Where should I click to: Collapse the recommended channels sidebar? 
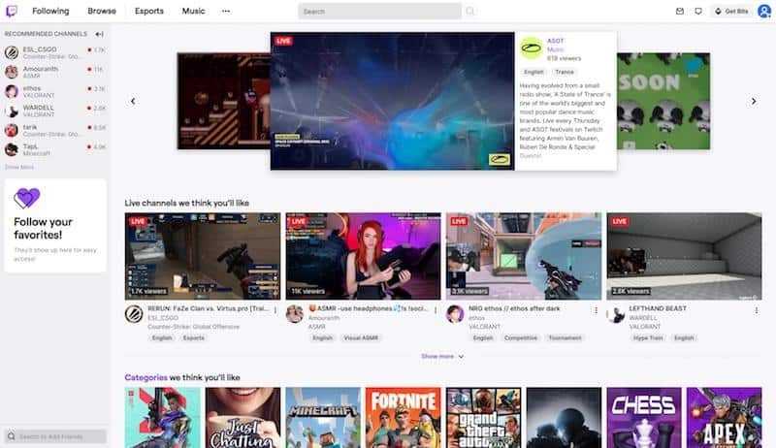(x=100, y=34)
